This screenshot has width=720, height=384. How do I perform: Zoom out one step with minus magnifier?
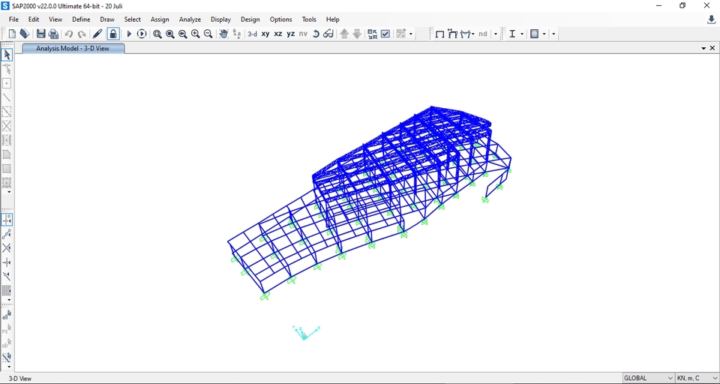(x=208, y=34)
